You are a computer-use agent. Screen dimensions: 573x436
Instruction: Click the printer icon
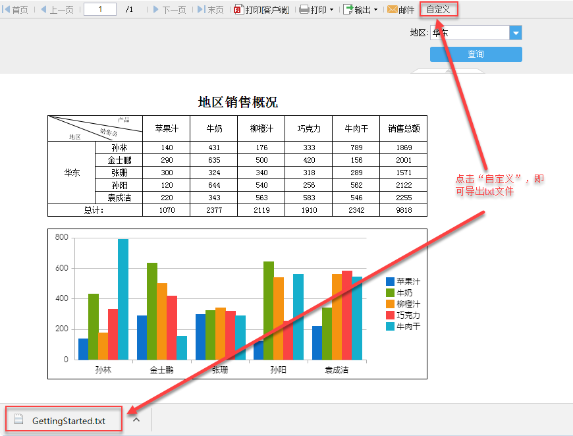click(x=304, y=9)
